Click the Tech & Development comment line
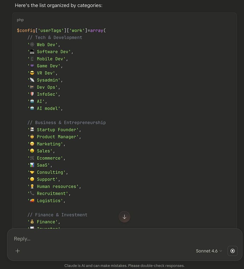Image resolution: width=244 pixels, height=269 pixels. click(55, 37)
